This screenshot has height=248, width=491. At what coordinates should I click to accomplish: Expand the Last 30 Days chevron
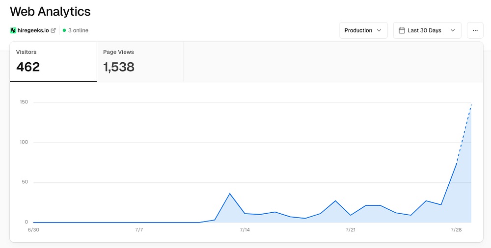point(453,30)
